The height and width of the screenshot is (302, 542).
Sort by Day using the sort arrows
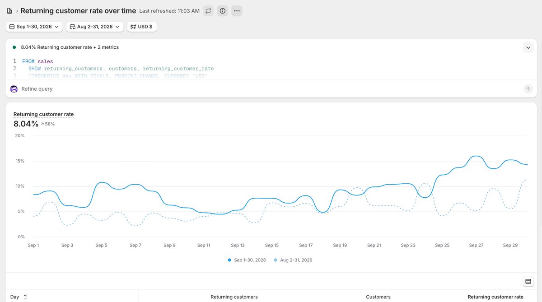click(x=25, y=297)
